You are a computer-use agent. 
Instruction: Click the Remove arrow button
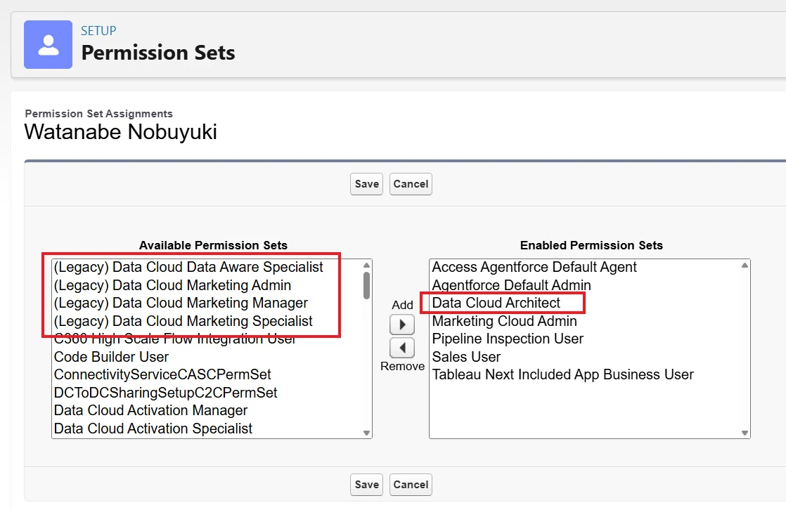click(402, 348)
